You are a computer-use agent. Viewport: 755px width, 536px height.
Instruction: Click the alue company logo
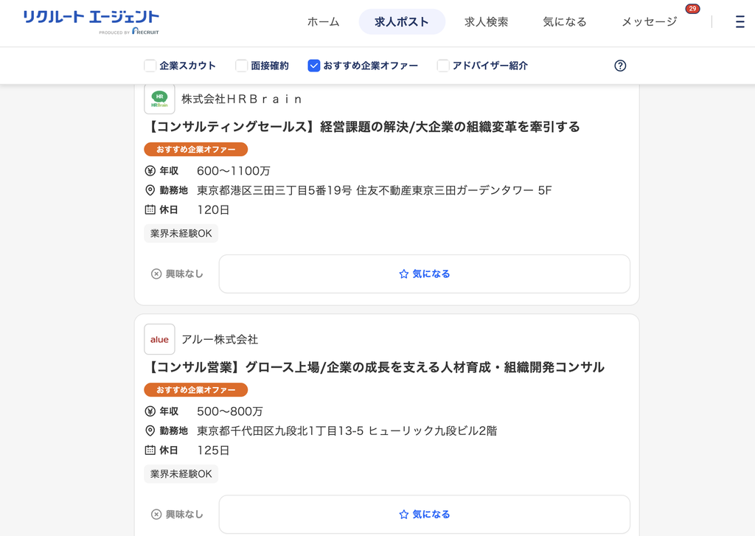159,339
